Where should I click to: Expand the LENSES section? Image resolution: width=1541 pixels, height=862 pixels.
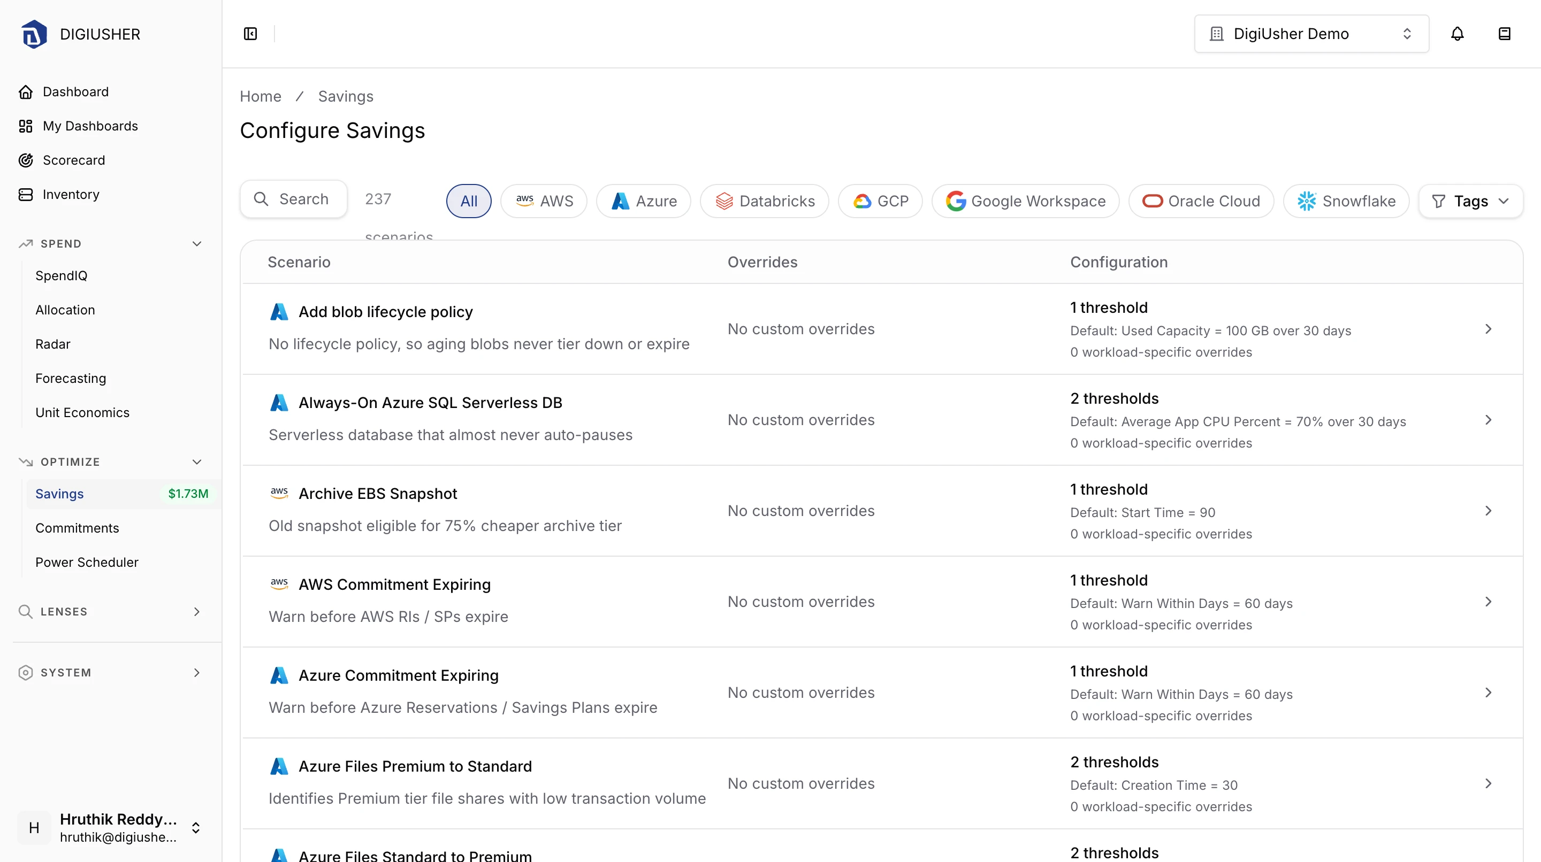[x=197, y=612]
